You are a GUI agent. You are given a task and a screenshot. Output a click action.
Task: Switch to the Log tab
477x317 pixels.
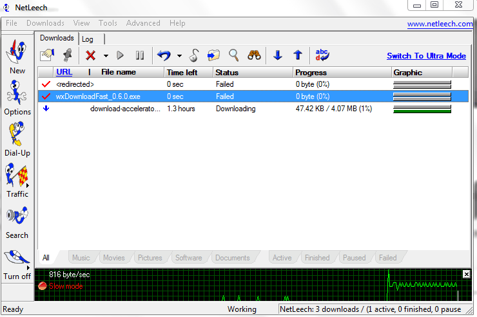click(x=92, y=39)
